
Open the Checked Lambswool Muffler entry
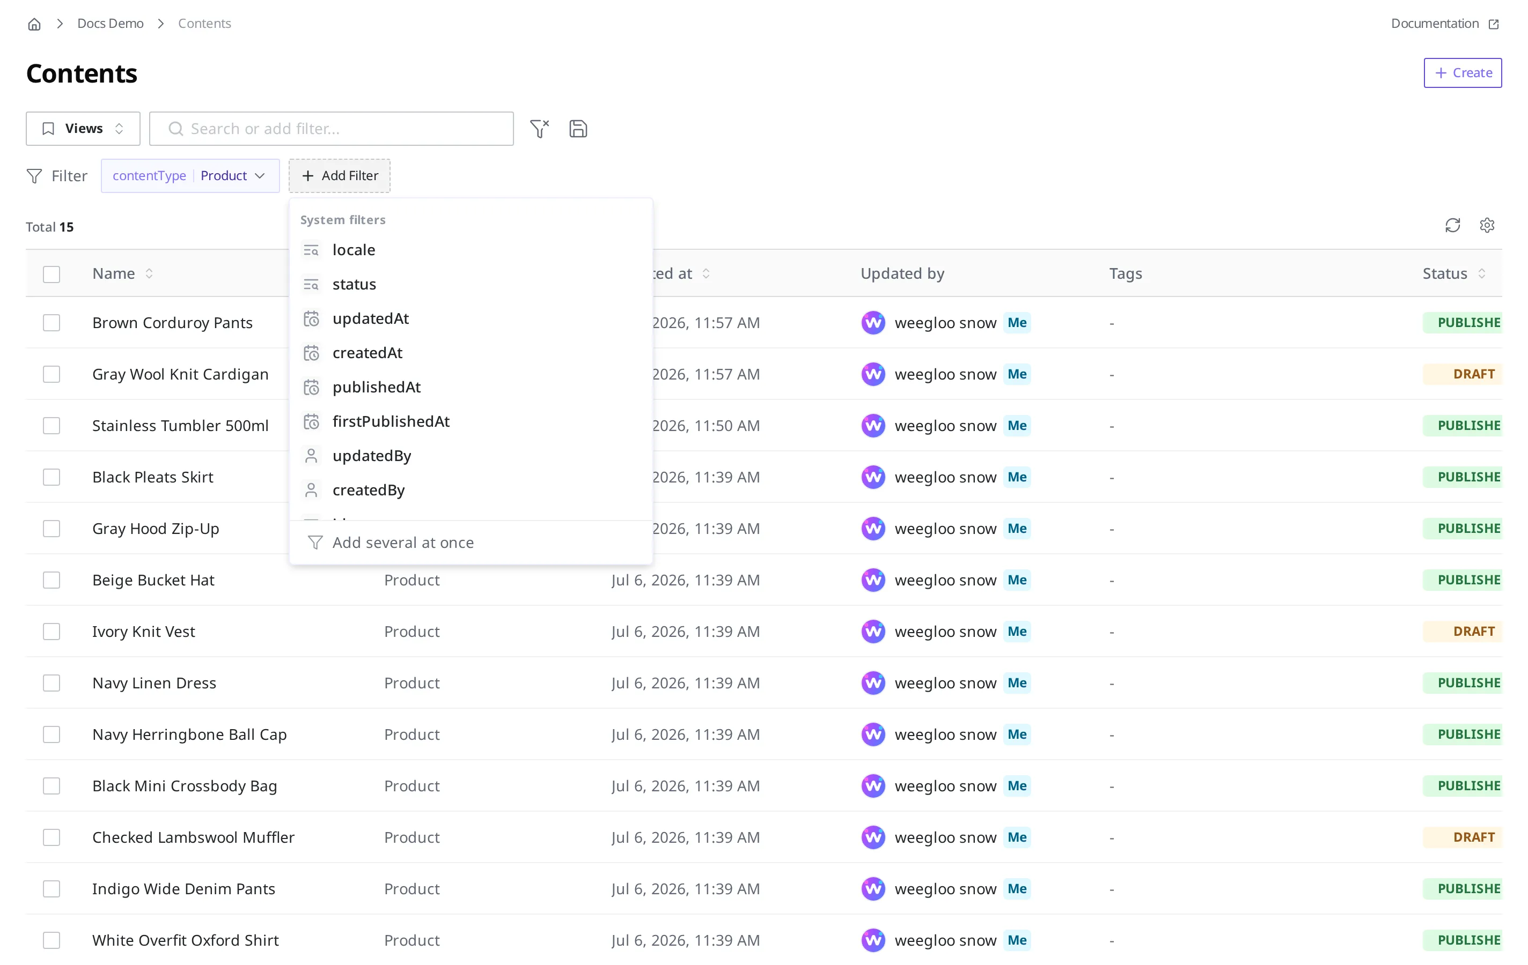(x=193, y=837)
